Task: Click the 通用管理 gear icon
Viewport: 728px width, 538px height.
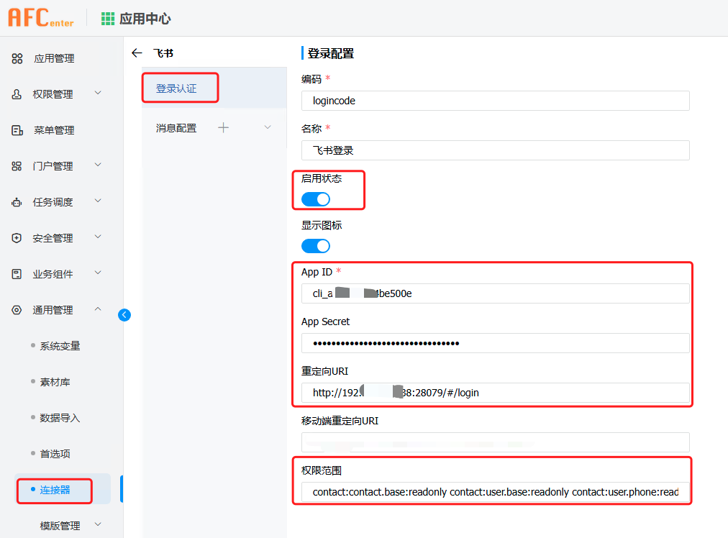Action: [17, 310]
